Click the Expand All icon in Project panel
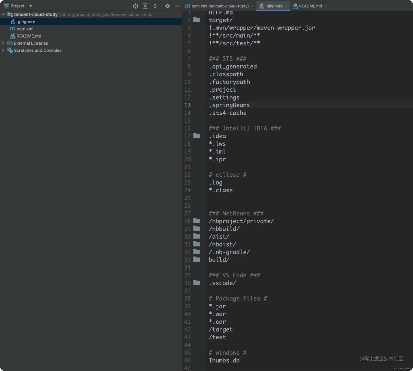 (145, 6)
